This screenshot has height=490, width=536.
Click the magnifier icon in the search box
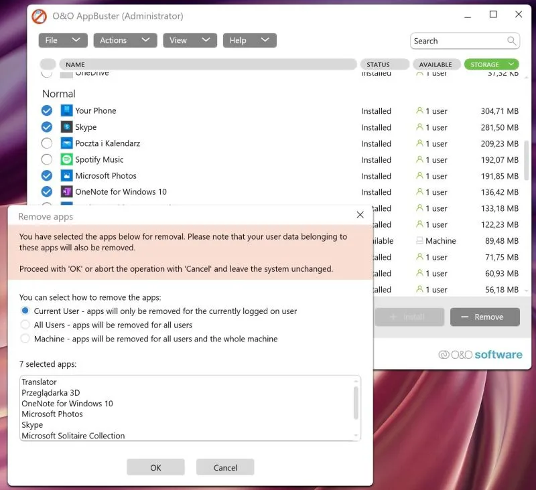pyautogui.click(x=513, y=41)
